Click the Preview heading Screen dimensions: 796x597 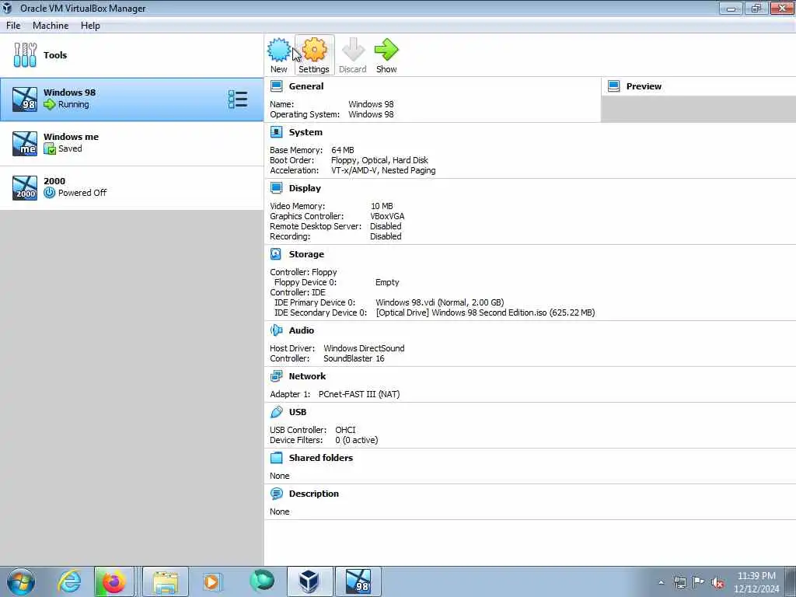[644, 86]
